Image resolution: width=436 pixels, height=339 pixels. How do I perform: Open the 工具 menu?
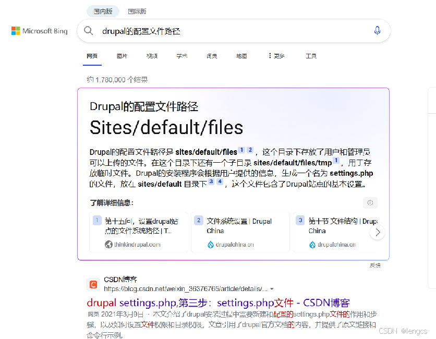[x=311, y=56]
